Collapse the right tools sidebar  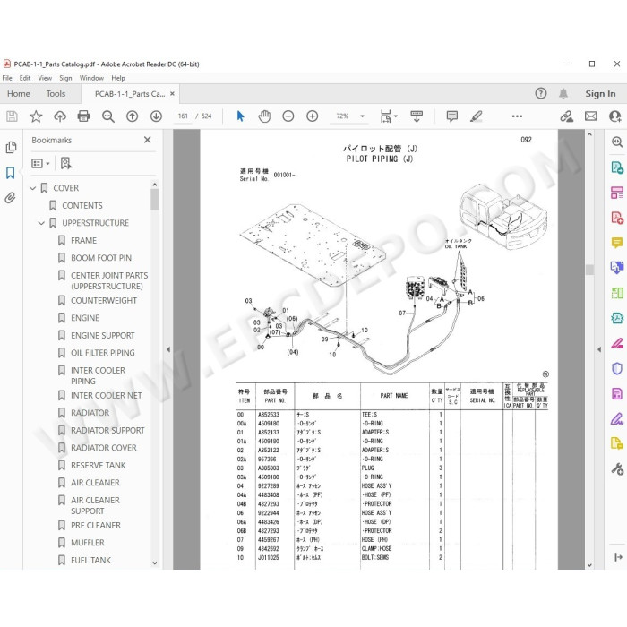618,557
